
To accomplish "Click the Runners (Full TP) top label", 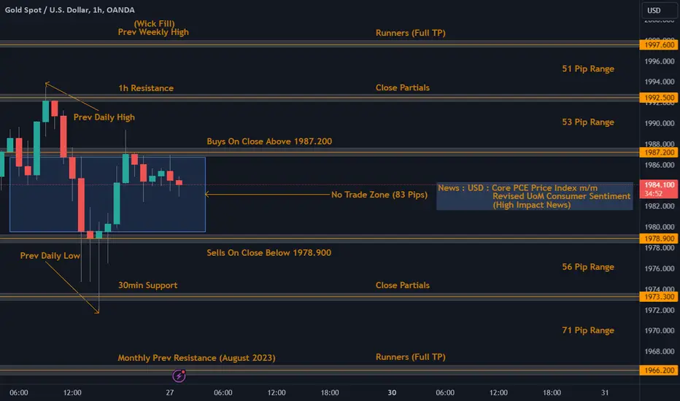I will [410, 33].
